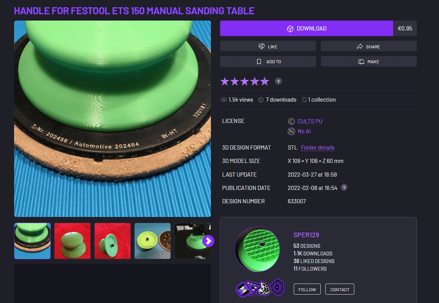Click the '1 collection' text

tap(322, 100)
